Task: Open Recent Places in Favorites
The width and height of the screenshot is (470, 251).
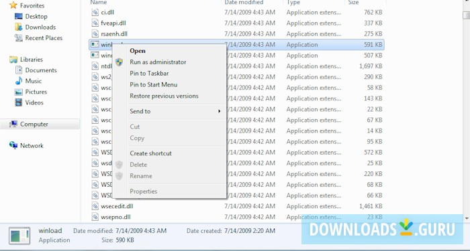Action: [x=44, y=38]
